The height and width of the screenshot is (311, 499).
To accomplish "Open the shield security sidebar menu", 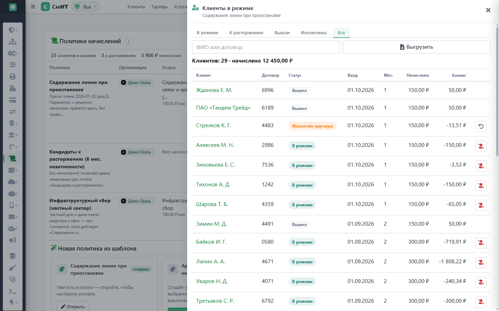I will 12,30.
